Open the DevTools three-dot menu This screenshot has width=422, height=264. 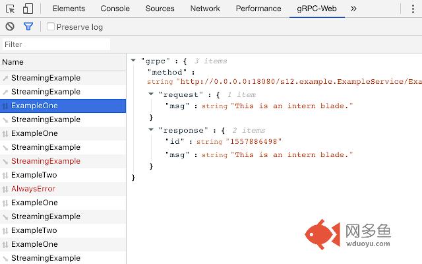413,9
